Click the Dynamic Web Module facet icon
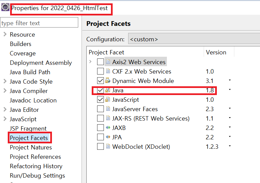Screen dimensions: 260x183 click(108, 81)
